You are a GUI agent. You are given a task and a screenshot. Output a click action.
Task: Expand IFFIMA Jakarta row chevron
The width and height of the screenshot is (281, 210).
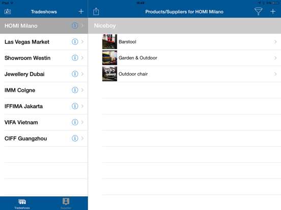tap(82, 106)
